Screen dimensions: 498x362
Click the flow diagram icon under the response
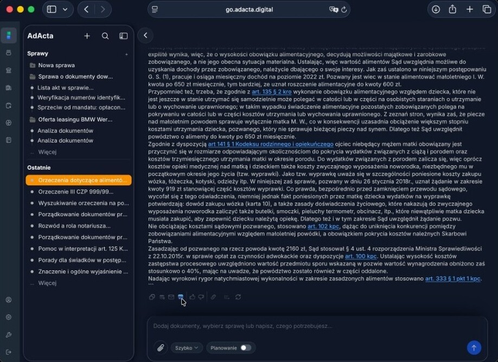pyautogui.click(x=227, y=297)
